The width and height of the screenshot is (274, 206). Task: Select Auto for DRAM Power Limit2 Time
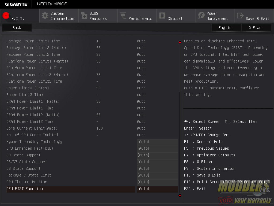click(x=141, y=122)
